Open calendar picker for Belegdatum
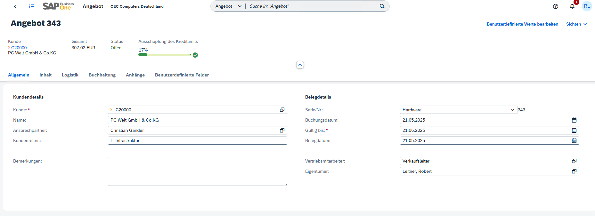Viewport: 595px width, 216px height. tap(574, 140)
